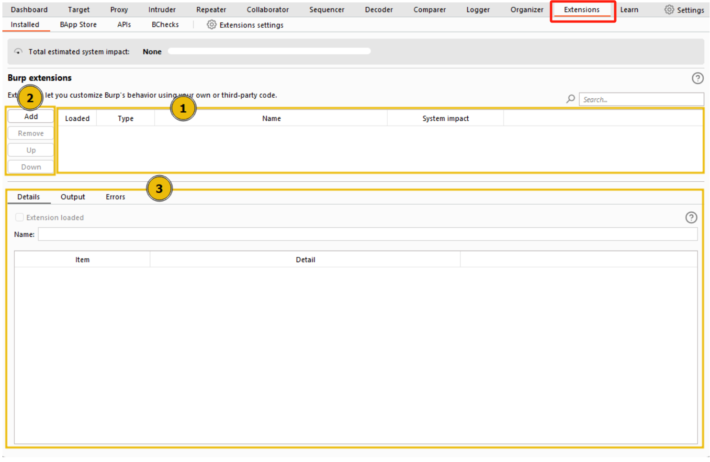Click the system impact gauge icon
Viewport: 710px width, 462px height.
18,52
